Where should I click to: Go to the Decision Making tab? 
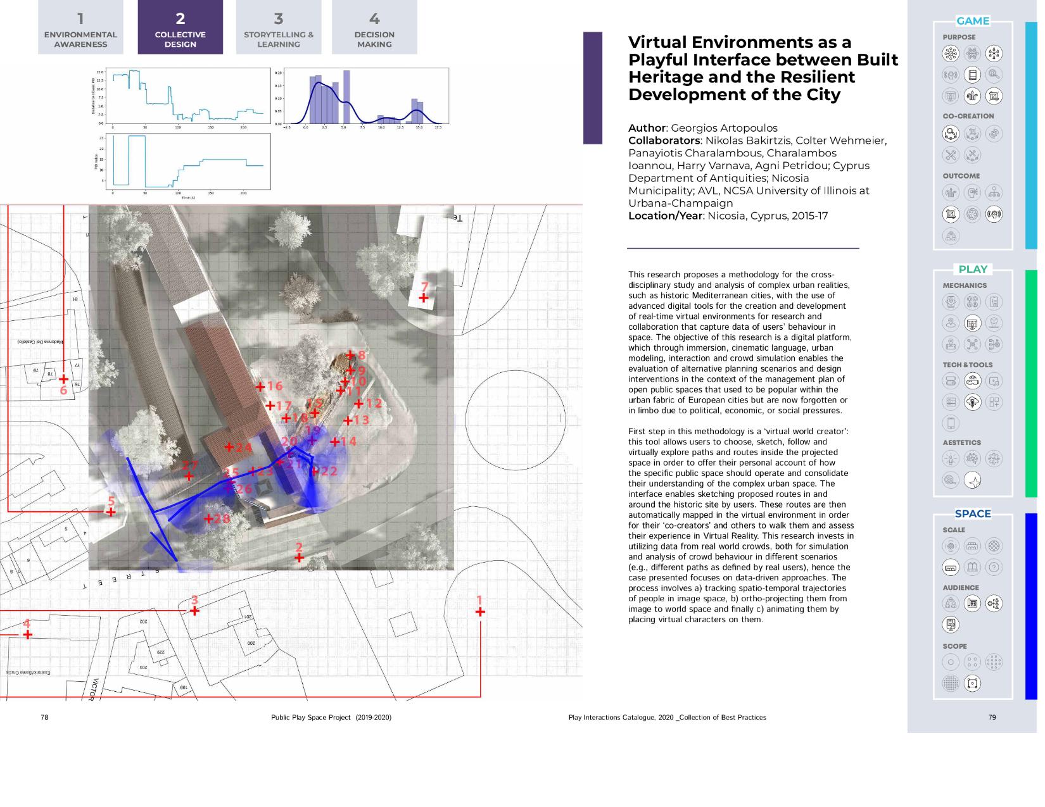coord(374,27)
